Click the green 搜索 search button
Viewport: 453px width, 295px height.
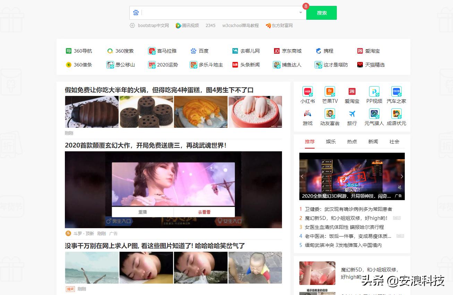click(x=321, y=12)
